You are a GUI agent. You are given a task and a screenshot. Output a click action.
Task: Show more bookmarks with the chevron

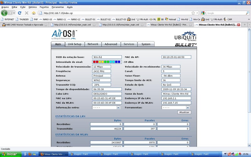pyautogui.click(x=249, y=19)
